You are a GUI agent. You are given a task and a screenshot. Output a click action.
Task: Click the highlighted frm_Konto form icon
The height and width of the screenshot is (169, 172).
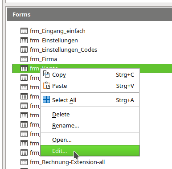point(24,68)
